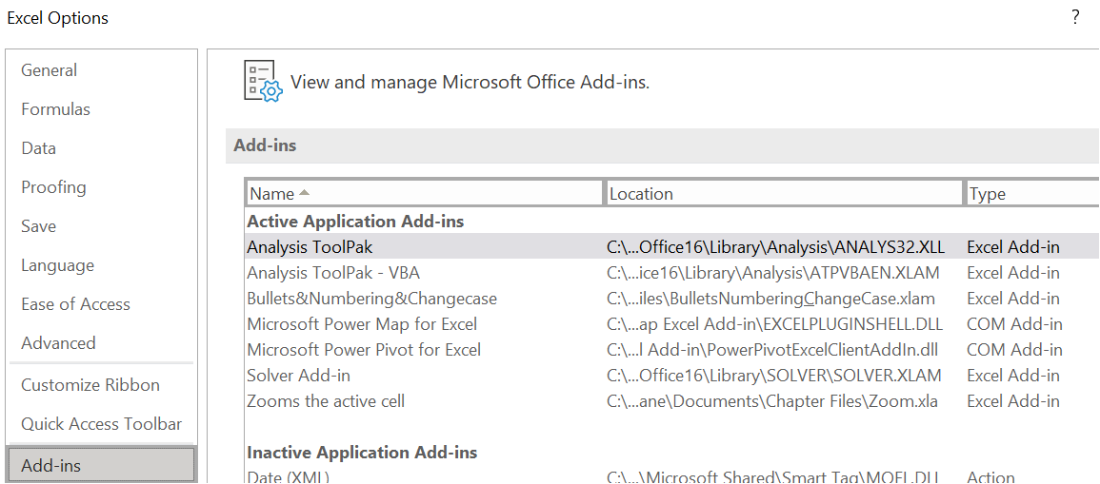
Task: Click the Help question mark icon
Action: coord(1075,17)
